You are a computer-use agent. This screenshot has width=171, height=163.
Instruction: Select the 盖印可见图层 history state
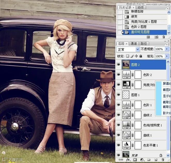tap(145, 32)
